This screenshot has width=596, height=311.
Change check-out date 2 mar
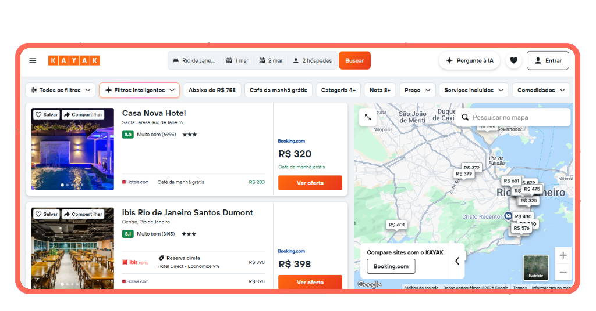[271, 60]
